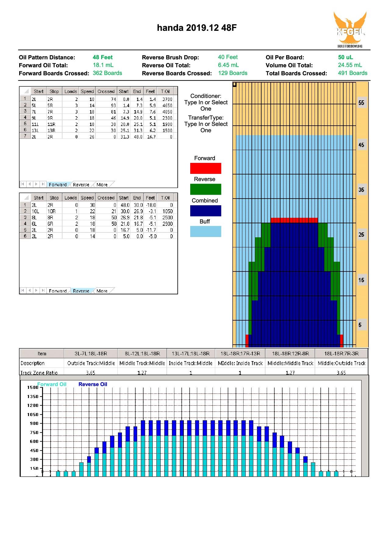Click the zone header 18L-18R:7R-3R
Image resolution: width=378 pixels, height=535 pixels.
point(341,354)
